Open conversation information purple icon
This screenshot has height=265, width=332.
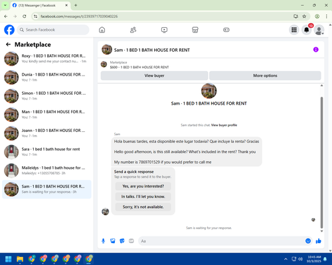coord(316,50)
